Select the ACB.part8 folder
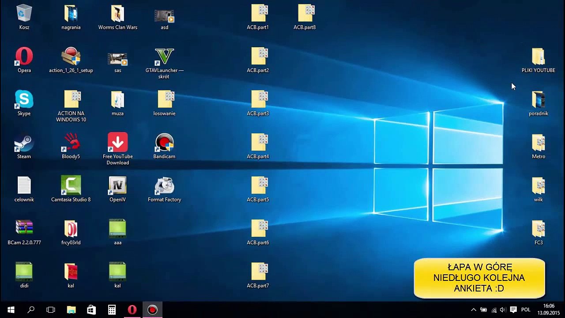Viewport: 565px width, 318px height. [305, 13]
